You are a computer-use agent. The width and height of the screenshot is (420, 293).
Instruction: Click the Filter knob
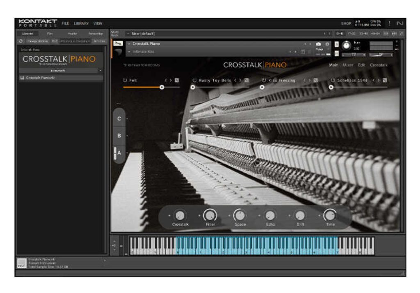[x=210, y=215]
